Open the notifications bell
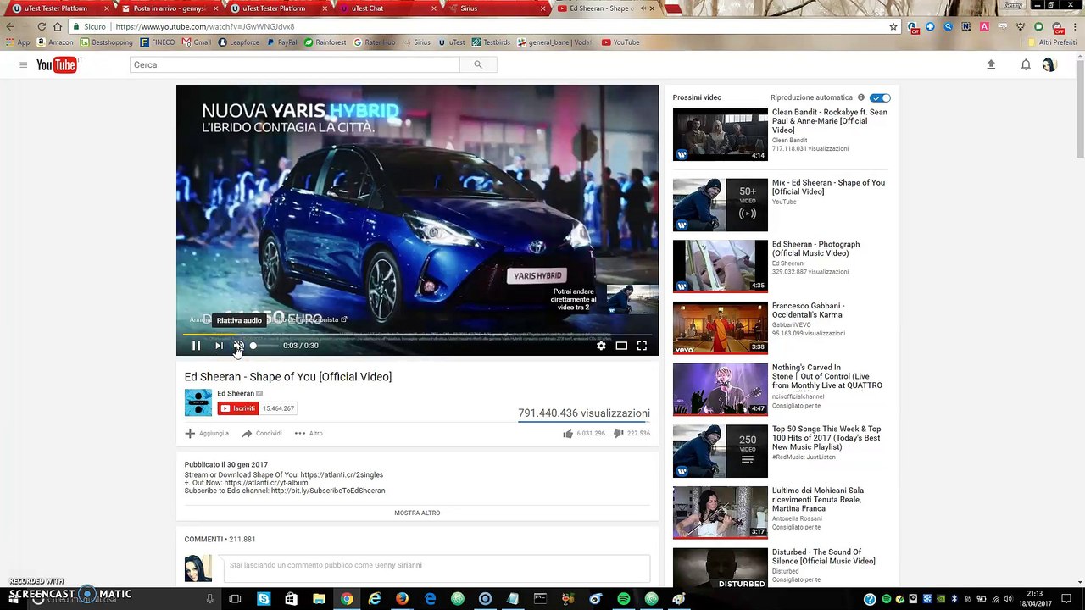 coord(1026,64)
